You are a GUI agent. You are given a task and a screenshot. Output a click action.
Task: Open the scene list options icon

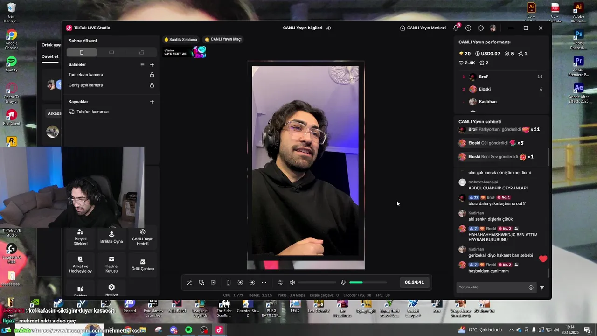tap(142, 65)
